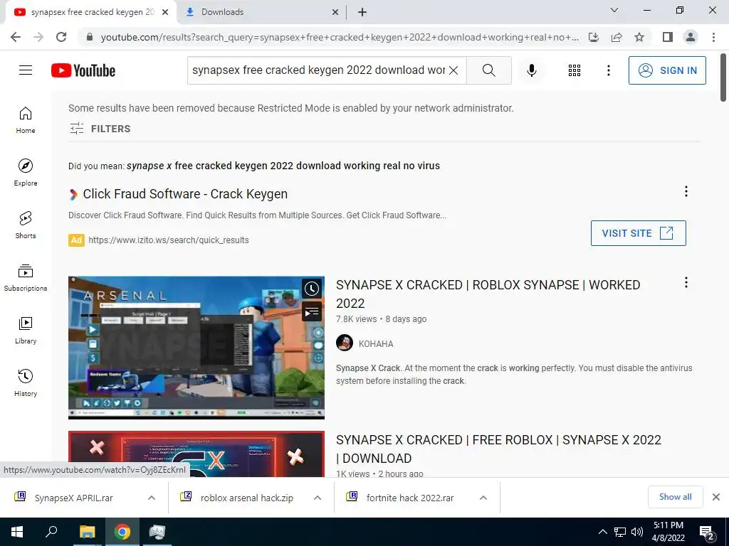729x546 pixels.
Task: Go back in browser
Action: click(x=16, y=37)
